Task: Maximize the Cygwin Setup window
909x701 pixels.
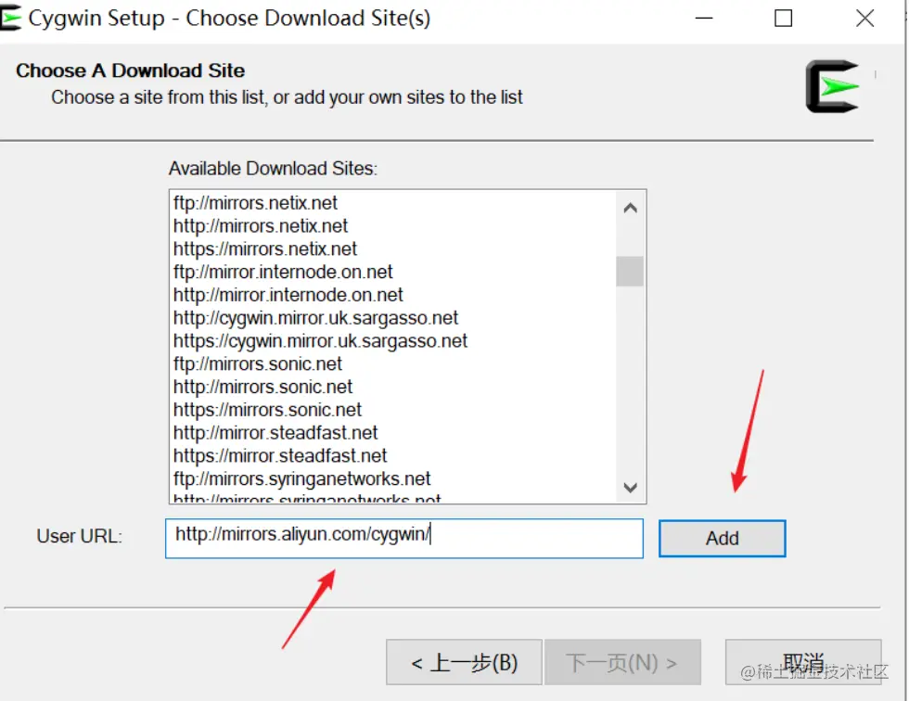Action: click(783, 19)
